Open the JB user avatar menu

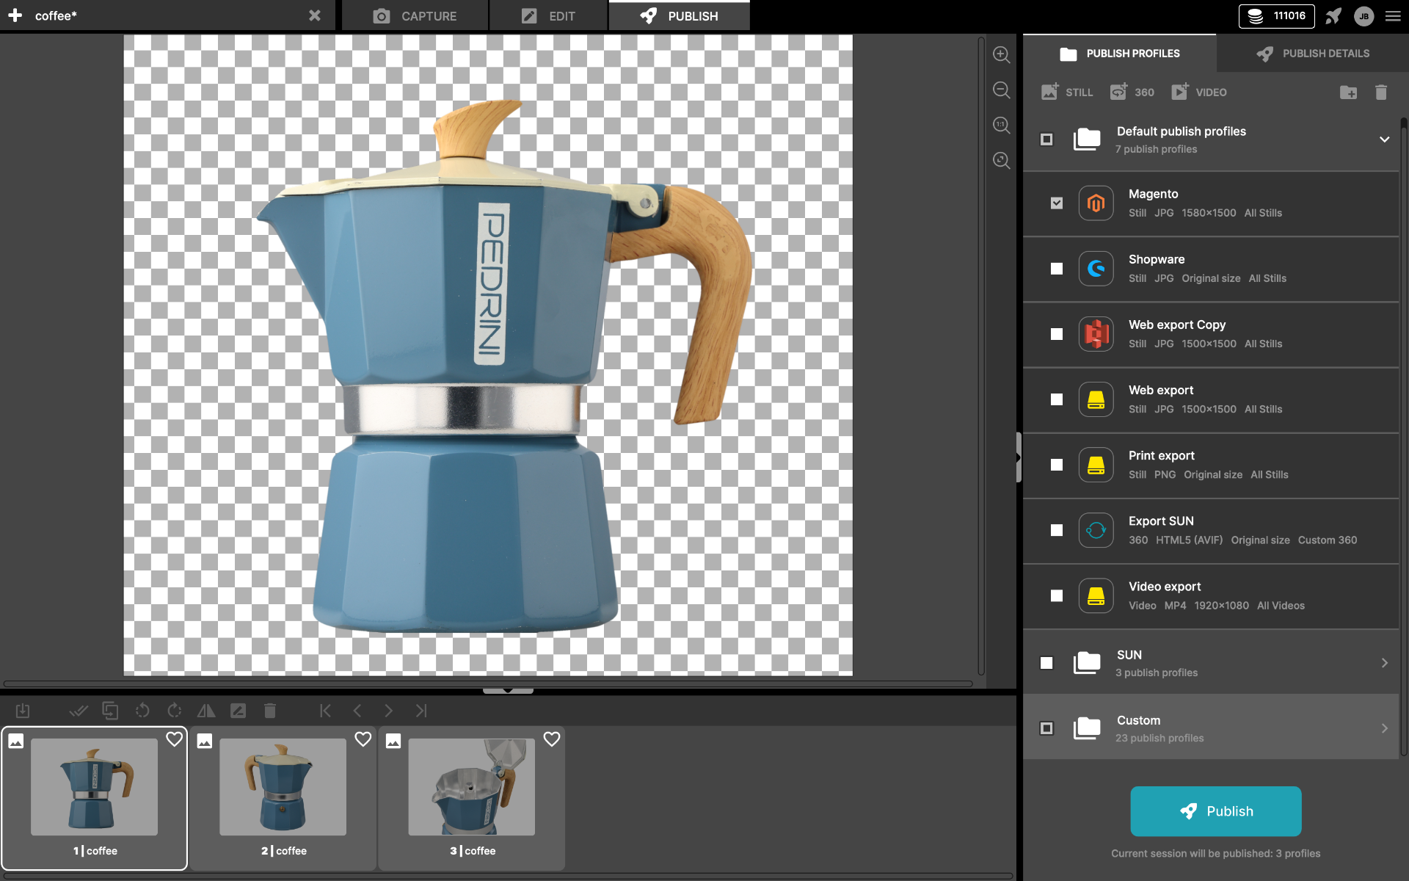pos(1364,16)
